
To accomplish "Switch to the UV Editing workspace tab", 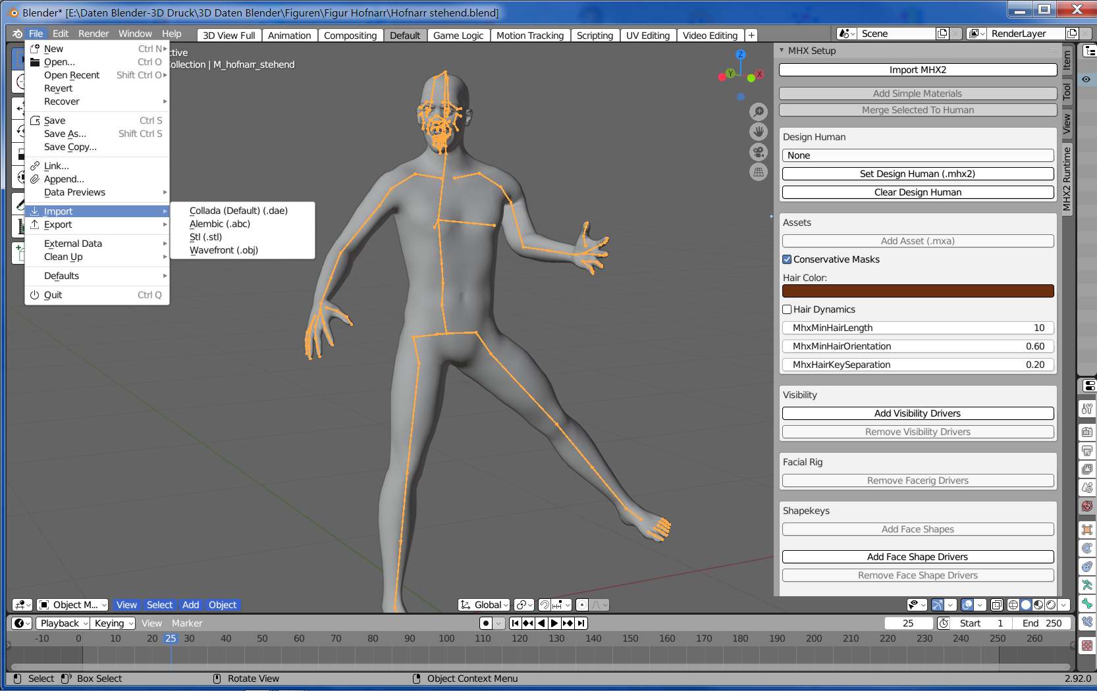I will (647, 36).
